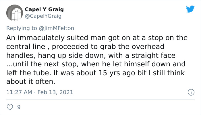Click the display name Capel Y Graig
This screenshot has width=201, height=115.
(x=44, y=9)
